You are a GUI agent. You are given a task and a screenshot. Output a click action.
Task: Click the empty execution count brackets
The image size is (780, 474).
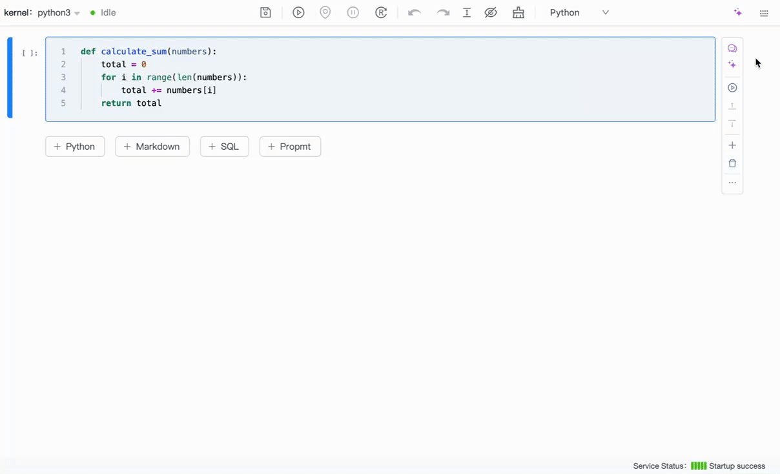pyautogui.click(x=30, y=53)
